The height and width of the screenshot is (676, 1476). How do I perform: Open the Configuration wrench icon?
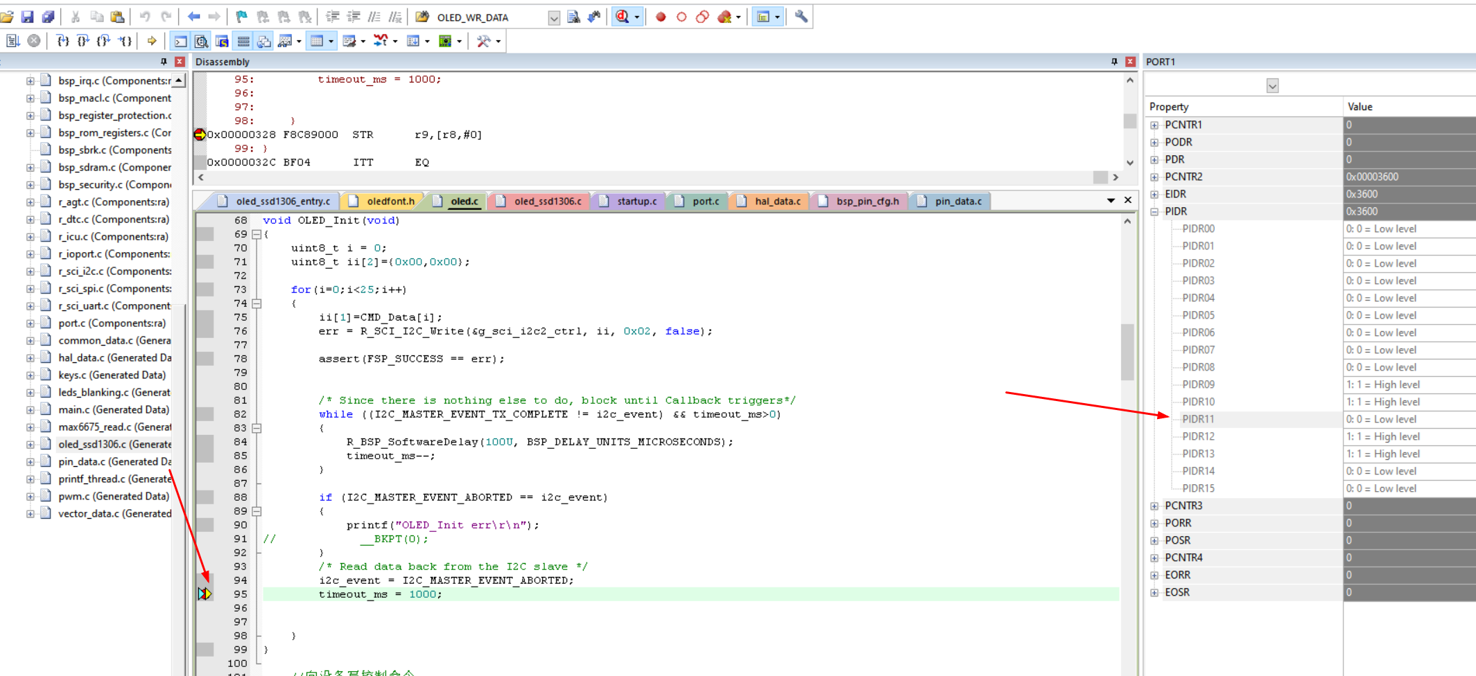coord(801,17)
